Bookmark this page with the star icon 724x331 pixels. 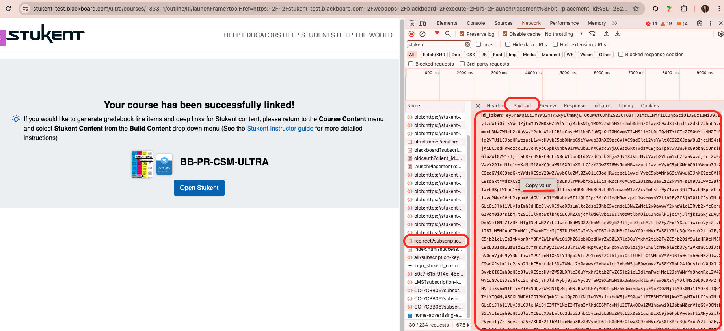(636, 8)
